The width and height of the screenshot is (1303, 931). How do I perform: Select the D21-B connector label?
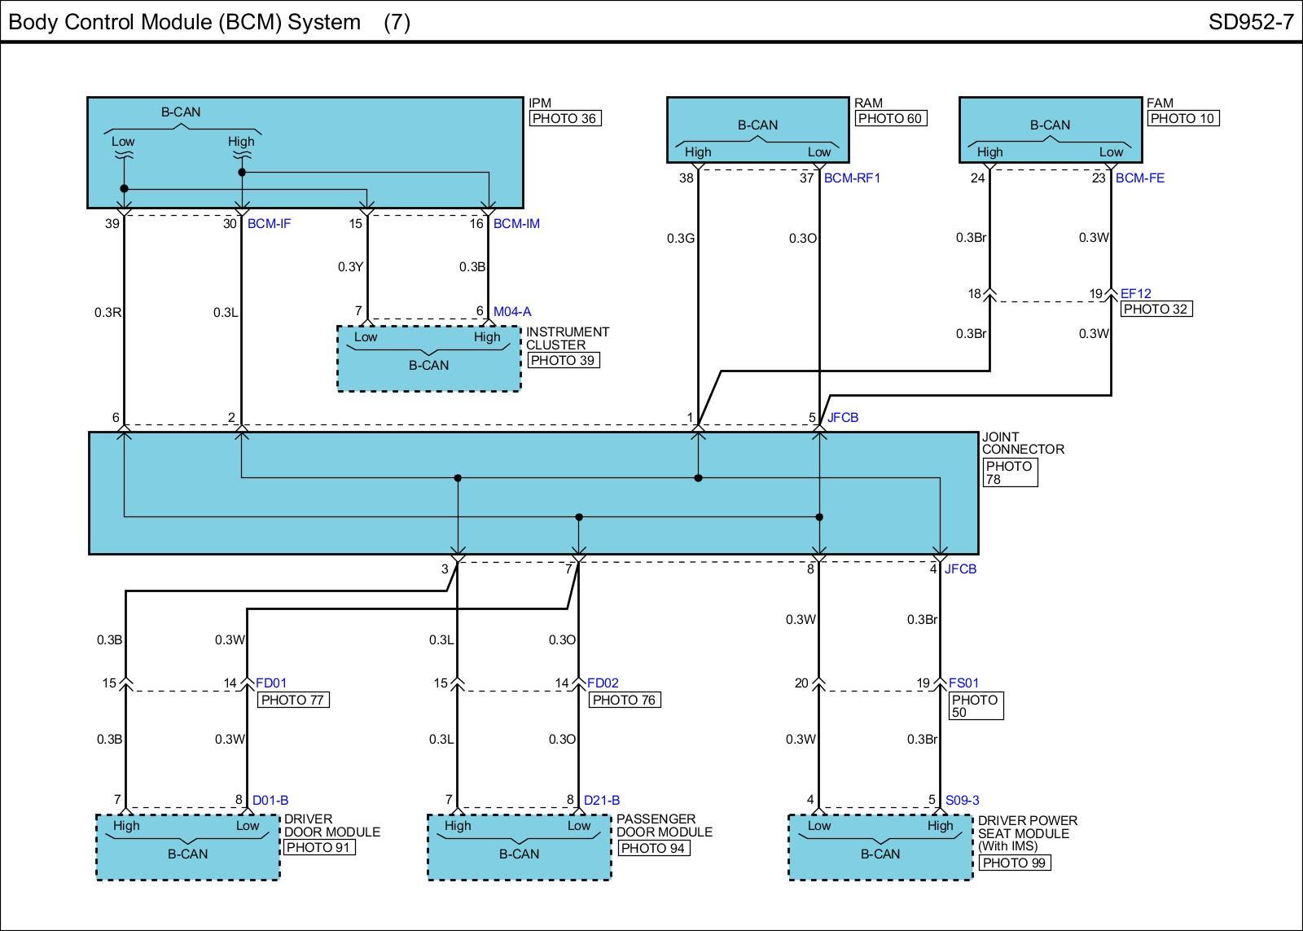[602, 801]
